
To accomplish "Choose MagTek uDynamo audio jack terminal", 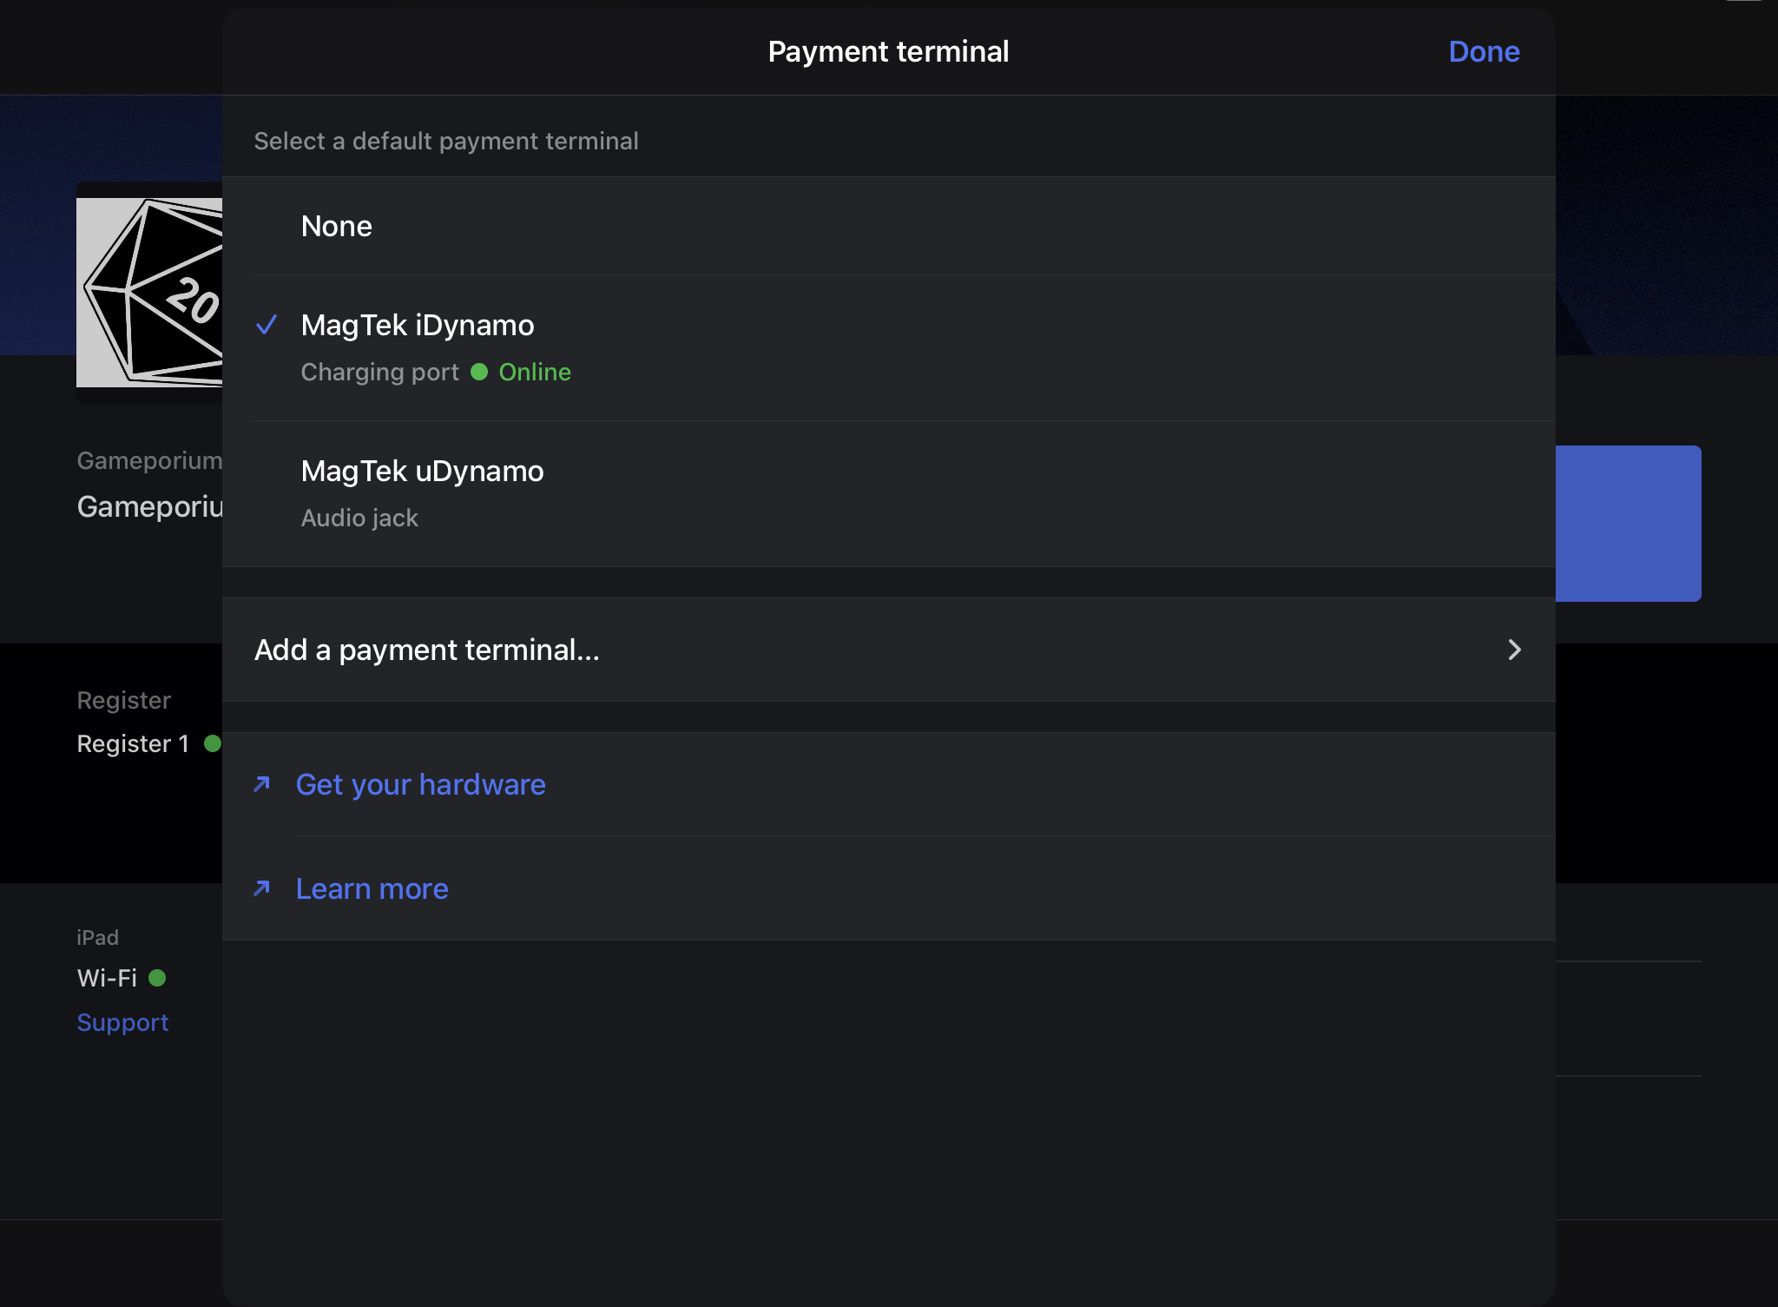I will pos(422,472).
